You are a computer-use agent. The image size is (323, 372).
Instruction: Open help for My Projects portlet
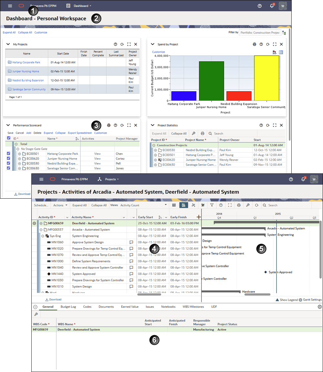pos(115,44)
